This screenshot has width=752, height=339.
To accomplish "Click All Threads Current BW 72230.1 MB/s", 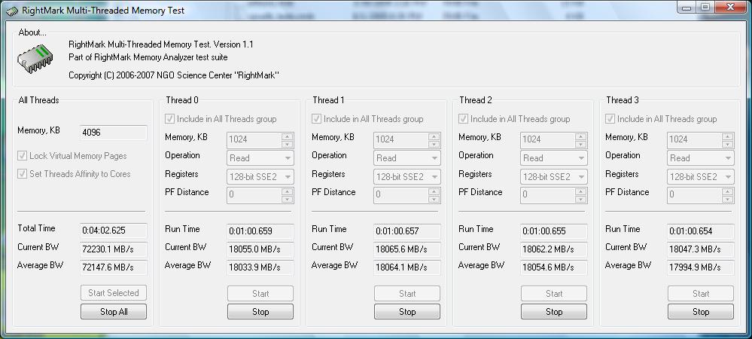I will tap(113, 249).
